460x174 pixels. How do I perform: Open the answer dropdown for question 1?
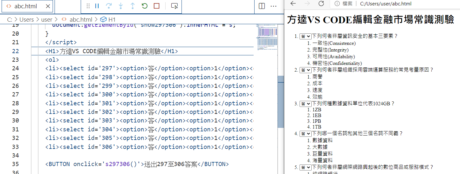click(305, 36)
